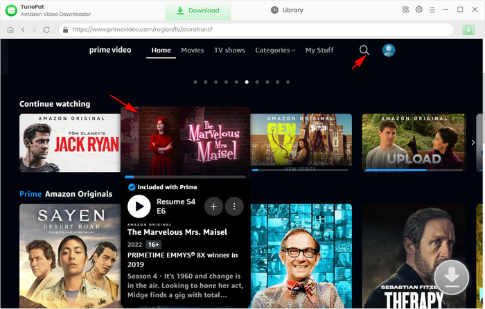This screenshot has height=309, width=485.
Task: Click the 16+ rating badge
Action: 153,245
